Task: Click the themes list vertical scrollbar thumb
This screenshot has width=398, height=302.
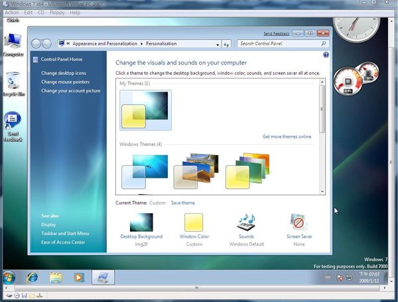Action: [x=322, y=109]
